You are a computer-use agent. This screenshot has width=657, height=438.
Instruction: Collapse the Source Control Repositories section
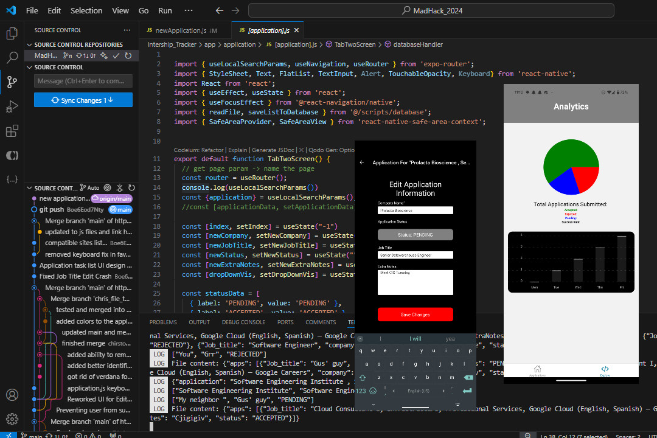coord(29,44)
